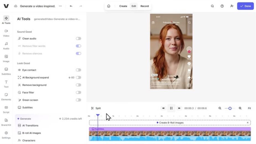Click the generatedVideo file name text

pos(57,19)
